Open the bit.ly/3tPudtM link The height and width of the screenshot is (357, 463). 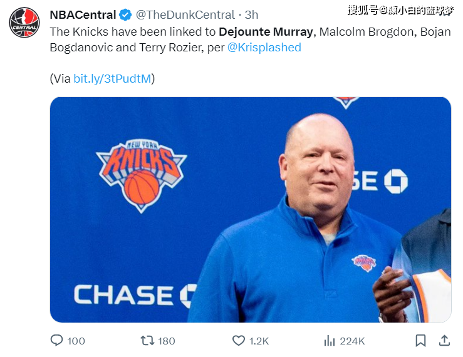pos(112,79)
